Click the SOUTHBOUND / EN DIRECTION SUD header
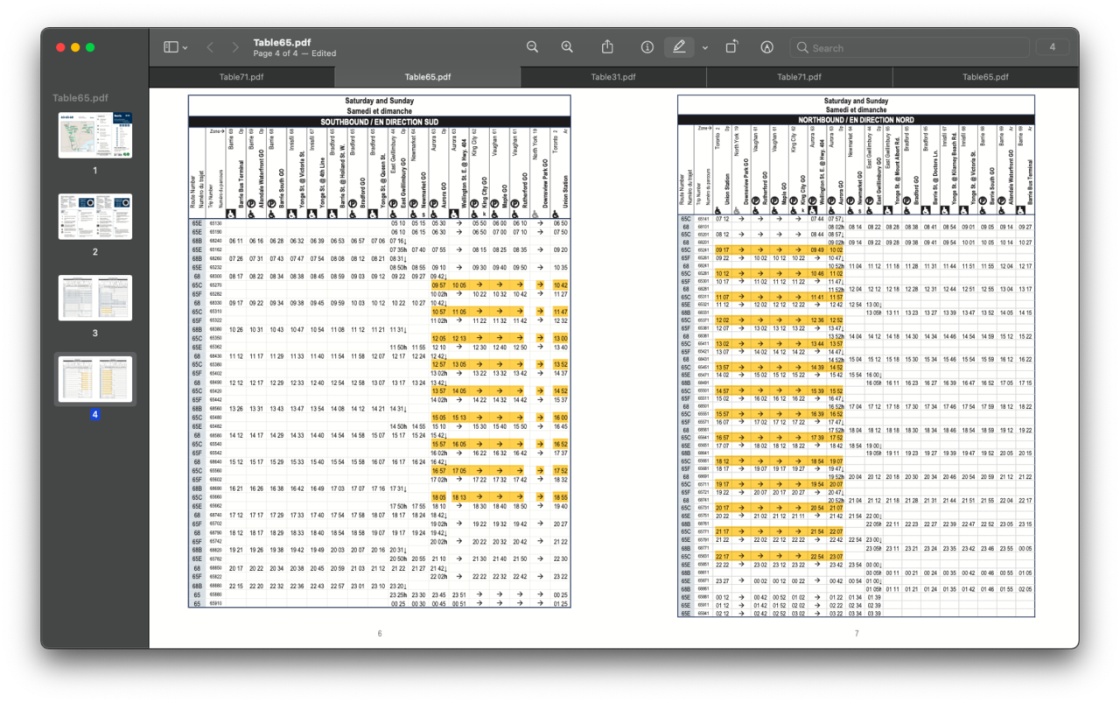The height and width of the screenshot is (703, 1120). pos(380,122)
